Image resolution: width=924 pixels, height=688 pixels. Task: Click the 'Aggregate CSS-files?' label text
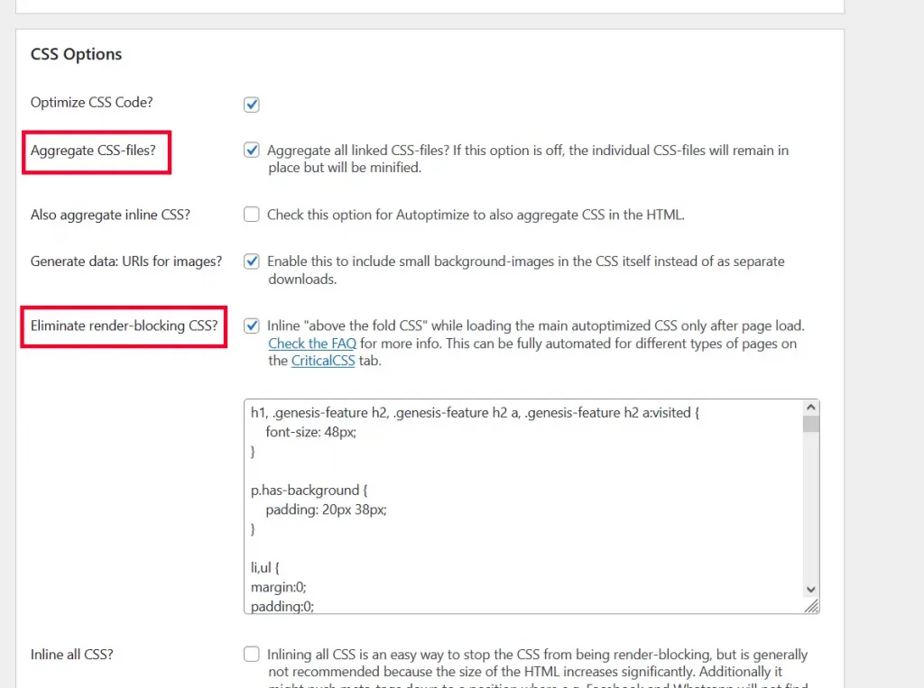(93, 151)
